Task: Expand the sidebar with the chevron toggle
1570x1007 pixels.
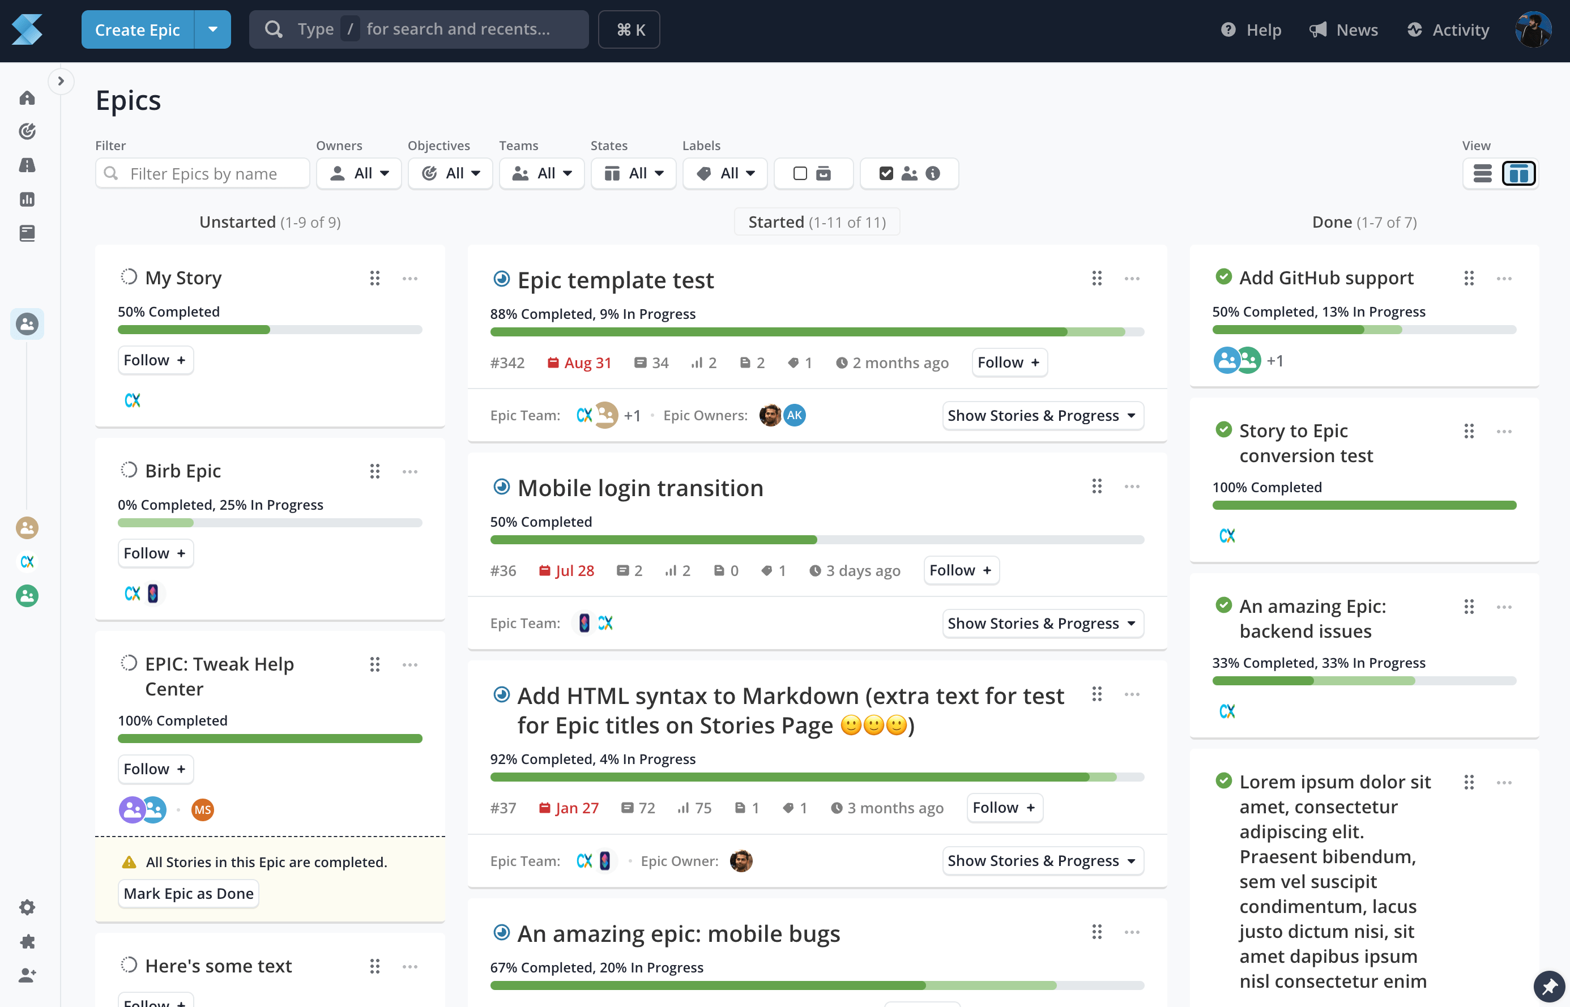Action: [x=61, y=81]
